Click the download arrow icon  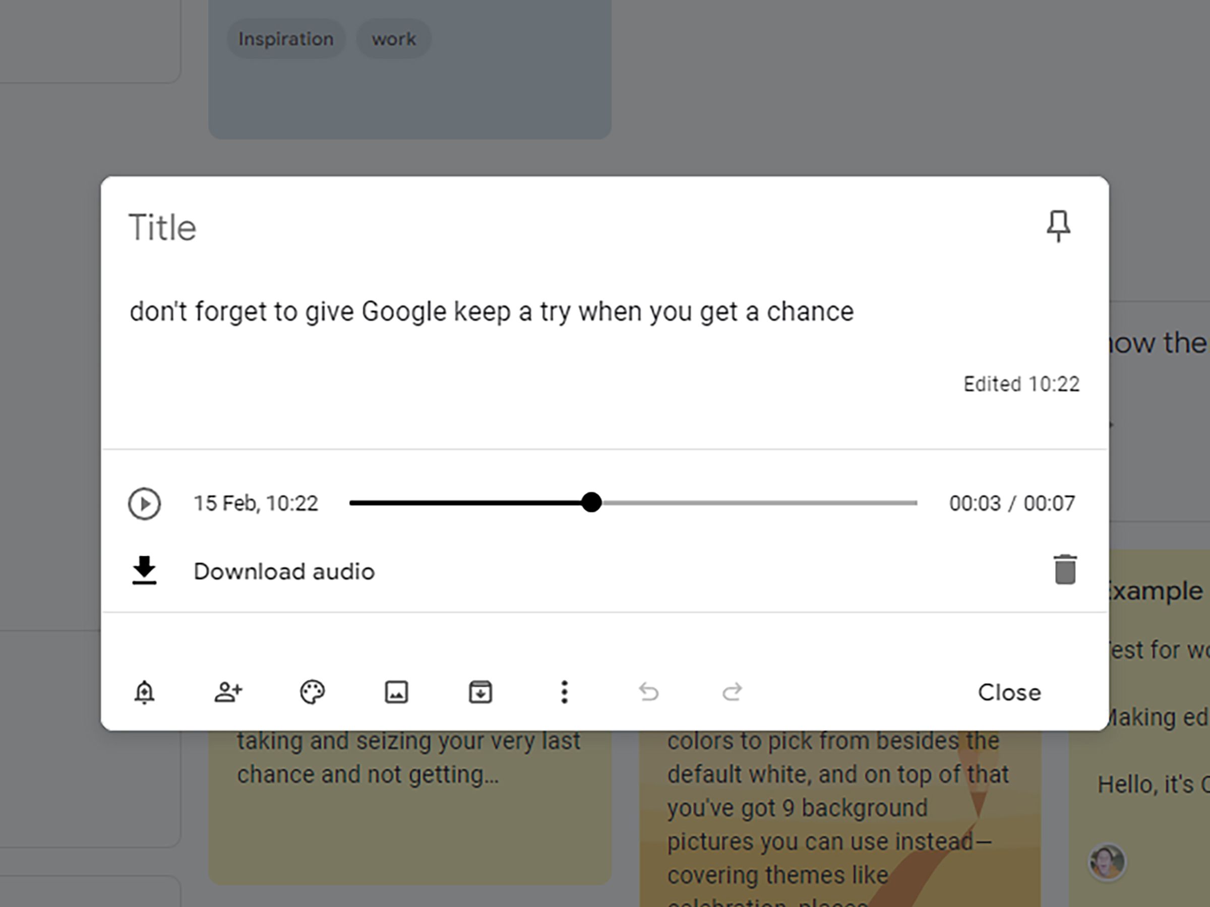[x=144, y=571]
